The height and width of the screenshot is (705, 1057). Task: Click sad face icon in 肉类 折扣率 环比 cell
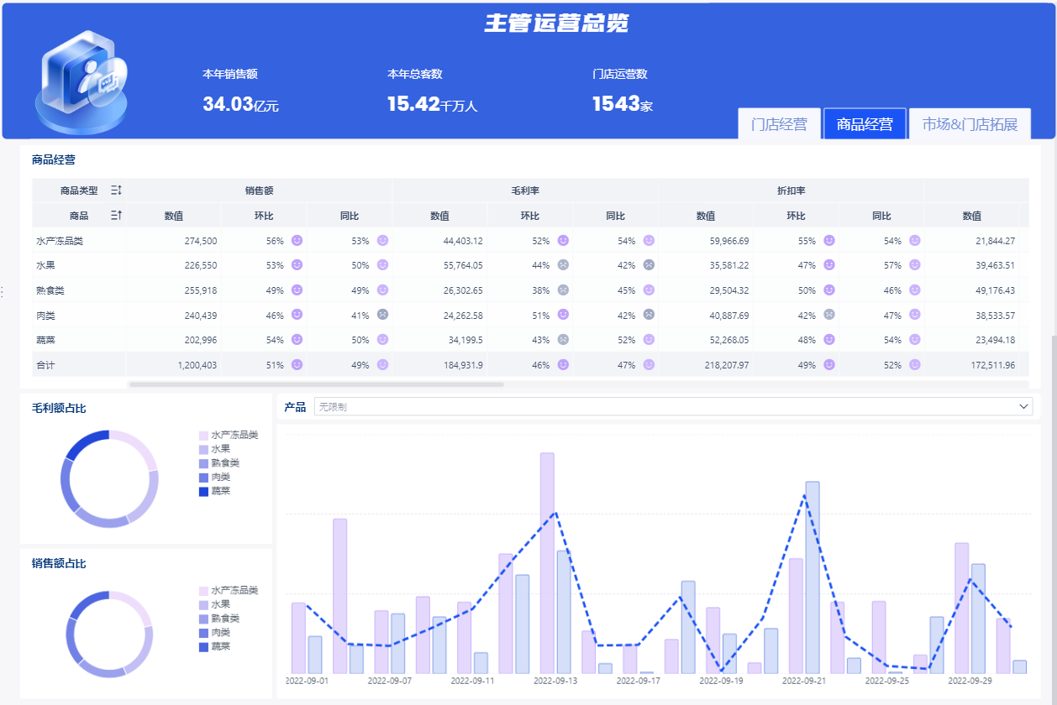coord(829,315)
